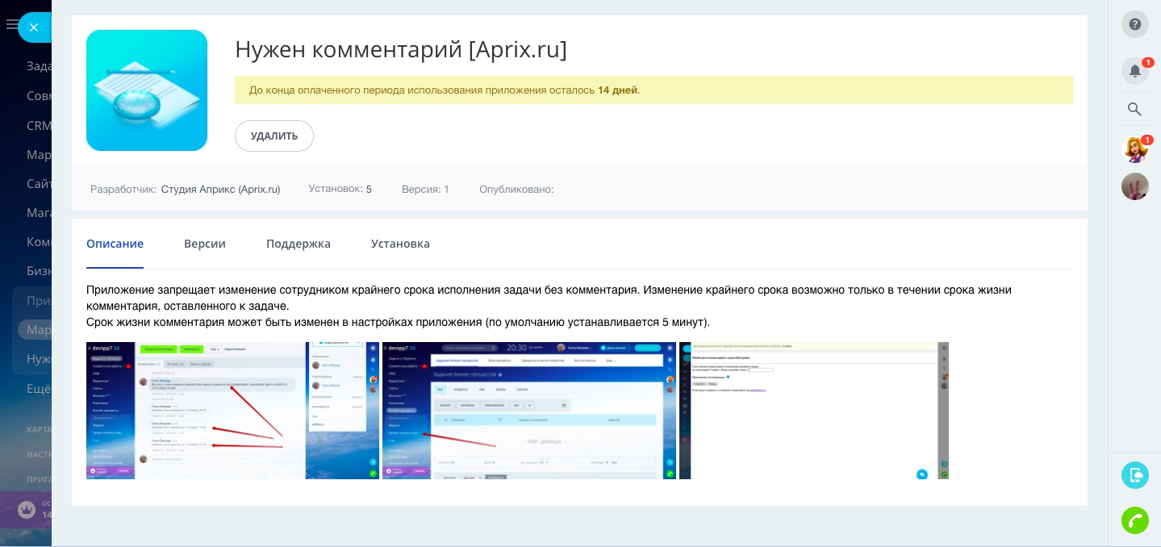This screenshot has height=547, width=1161.
Task: Close the app details side panel
Action: pos(33,27)
